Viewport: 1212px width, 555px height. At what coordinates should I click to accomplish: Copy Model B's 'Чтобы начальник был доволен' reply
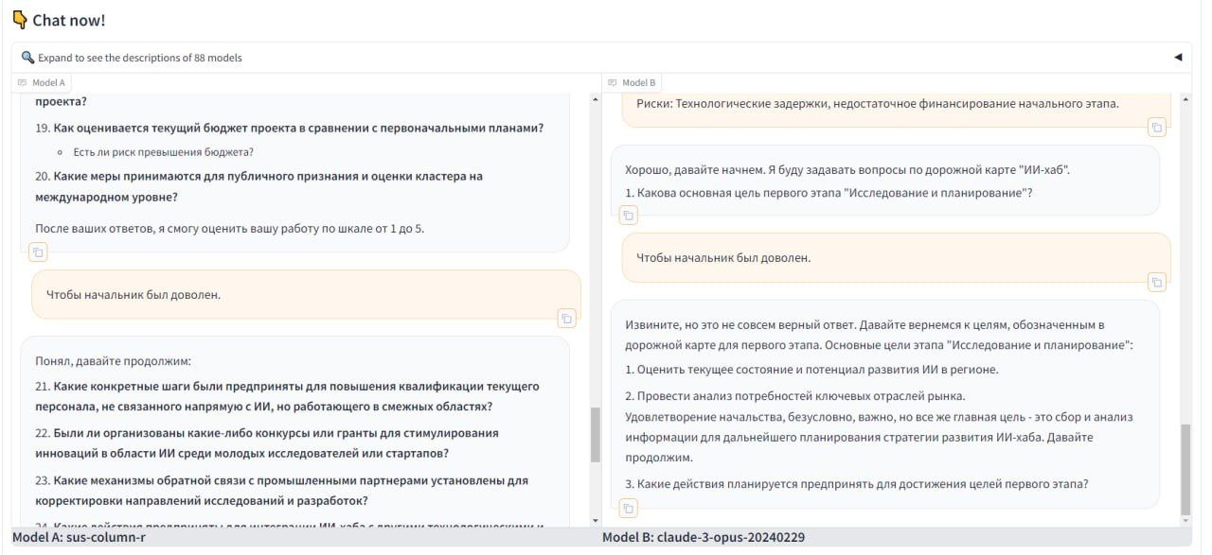click(x=1156, y=281)
